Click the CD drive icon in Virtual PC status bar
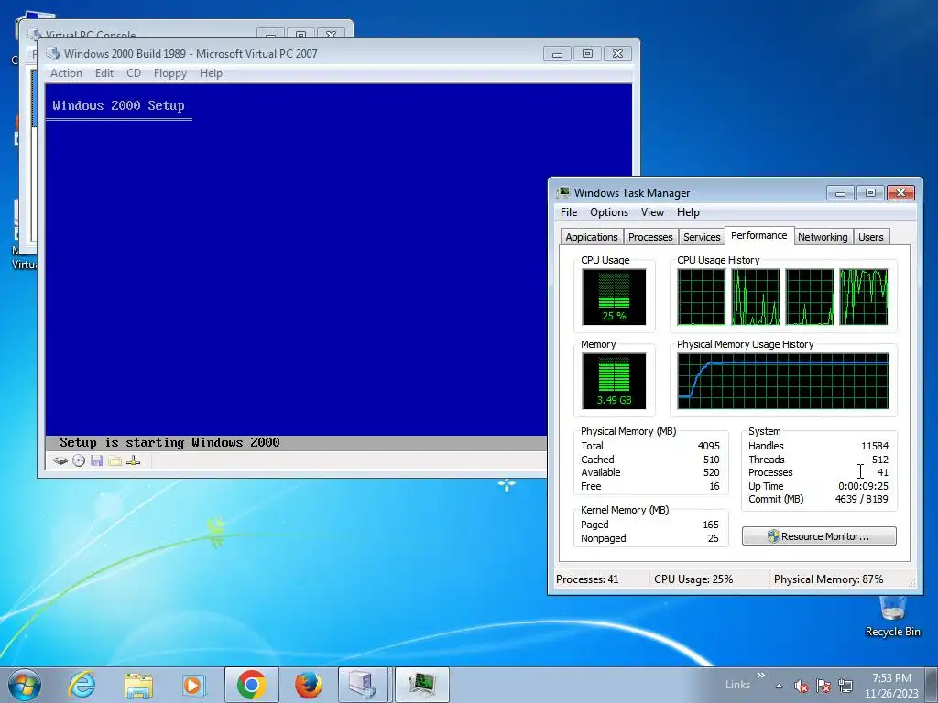Viewport: 938px width, 703px height. [79, 461]
